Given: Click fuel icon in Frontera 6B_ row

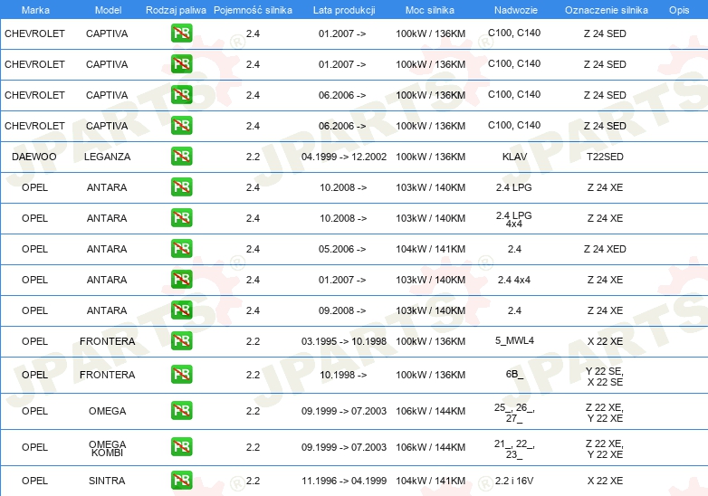Looking at the screenshot, I should pos(181,374).
